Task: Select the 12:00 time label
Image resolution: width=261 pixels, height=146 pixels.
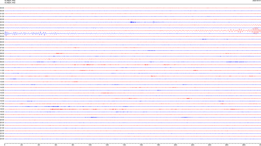Action: 2,76
